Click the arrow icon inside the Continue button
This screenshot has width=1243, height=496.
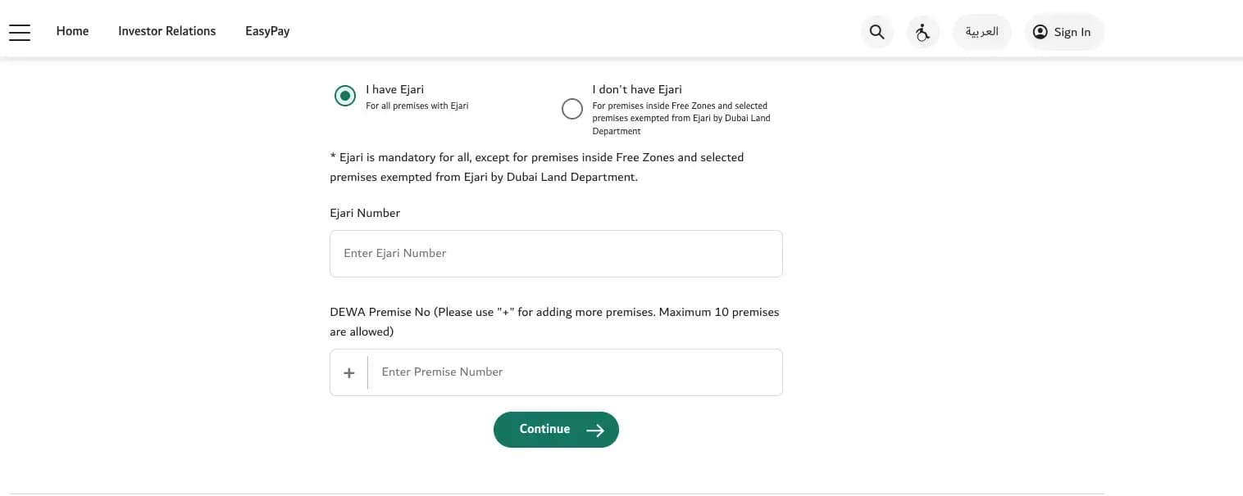[x=596, y=429]
